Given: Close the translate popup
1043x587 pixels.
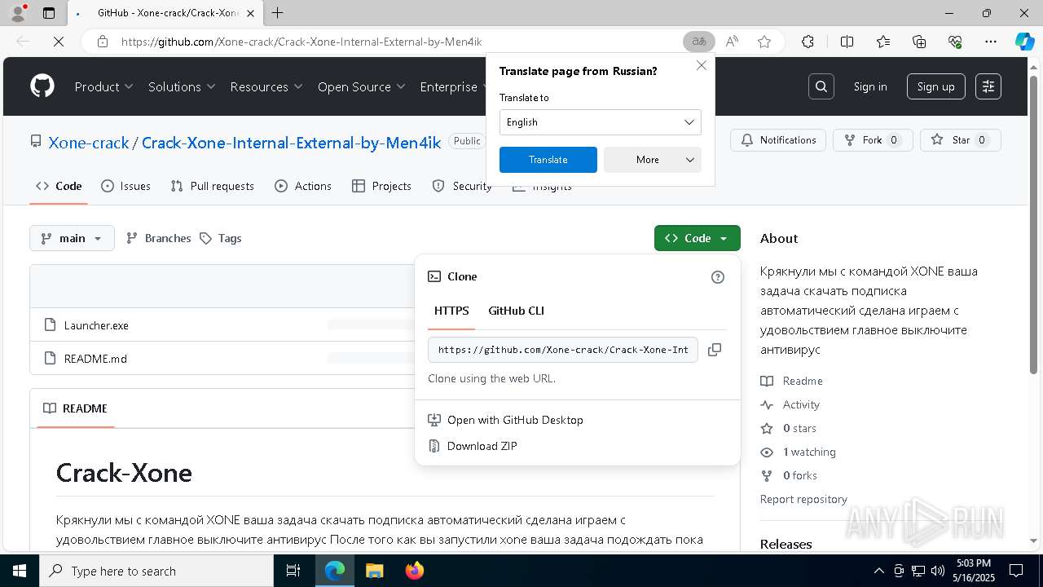Looking at the screenshot, I should tap(701, 65).
